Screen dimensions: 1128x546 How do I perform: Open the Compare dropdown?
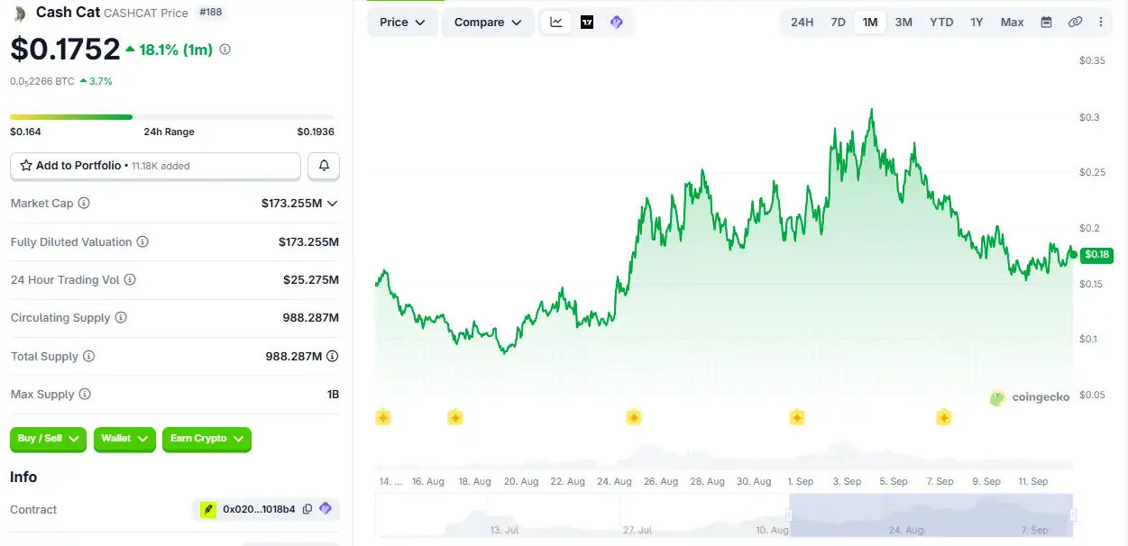click(x=488, y=22)
